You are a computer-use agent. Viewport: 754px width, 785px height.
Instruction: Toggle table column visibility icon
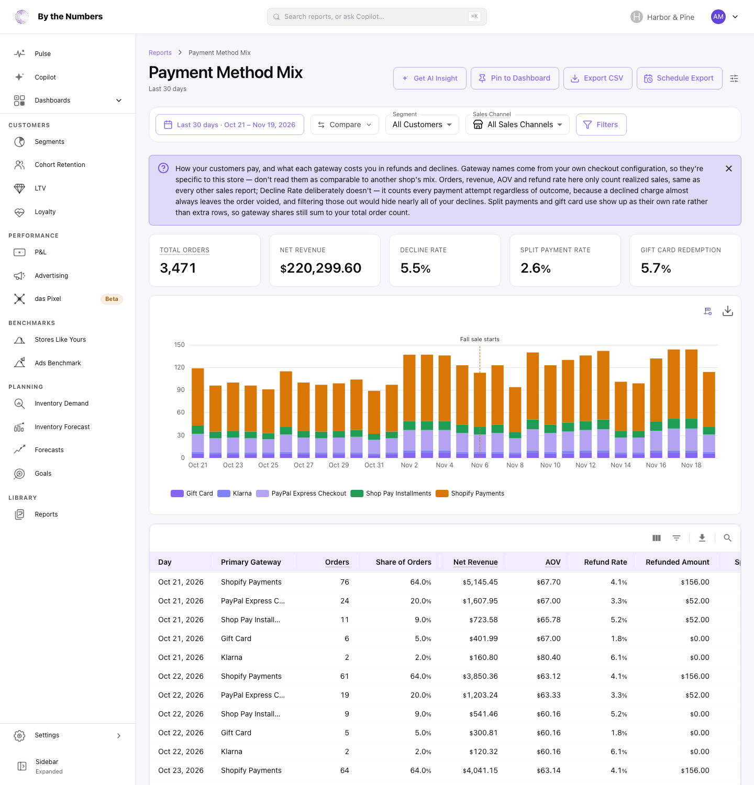(x=657, y=538)
